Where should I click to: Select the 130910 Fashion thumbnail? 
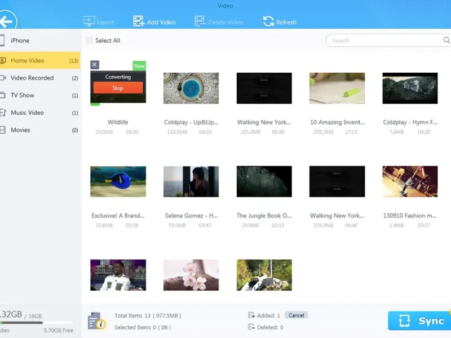(x=410, y=181)
